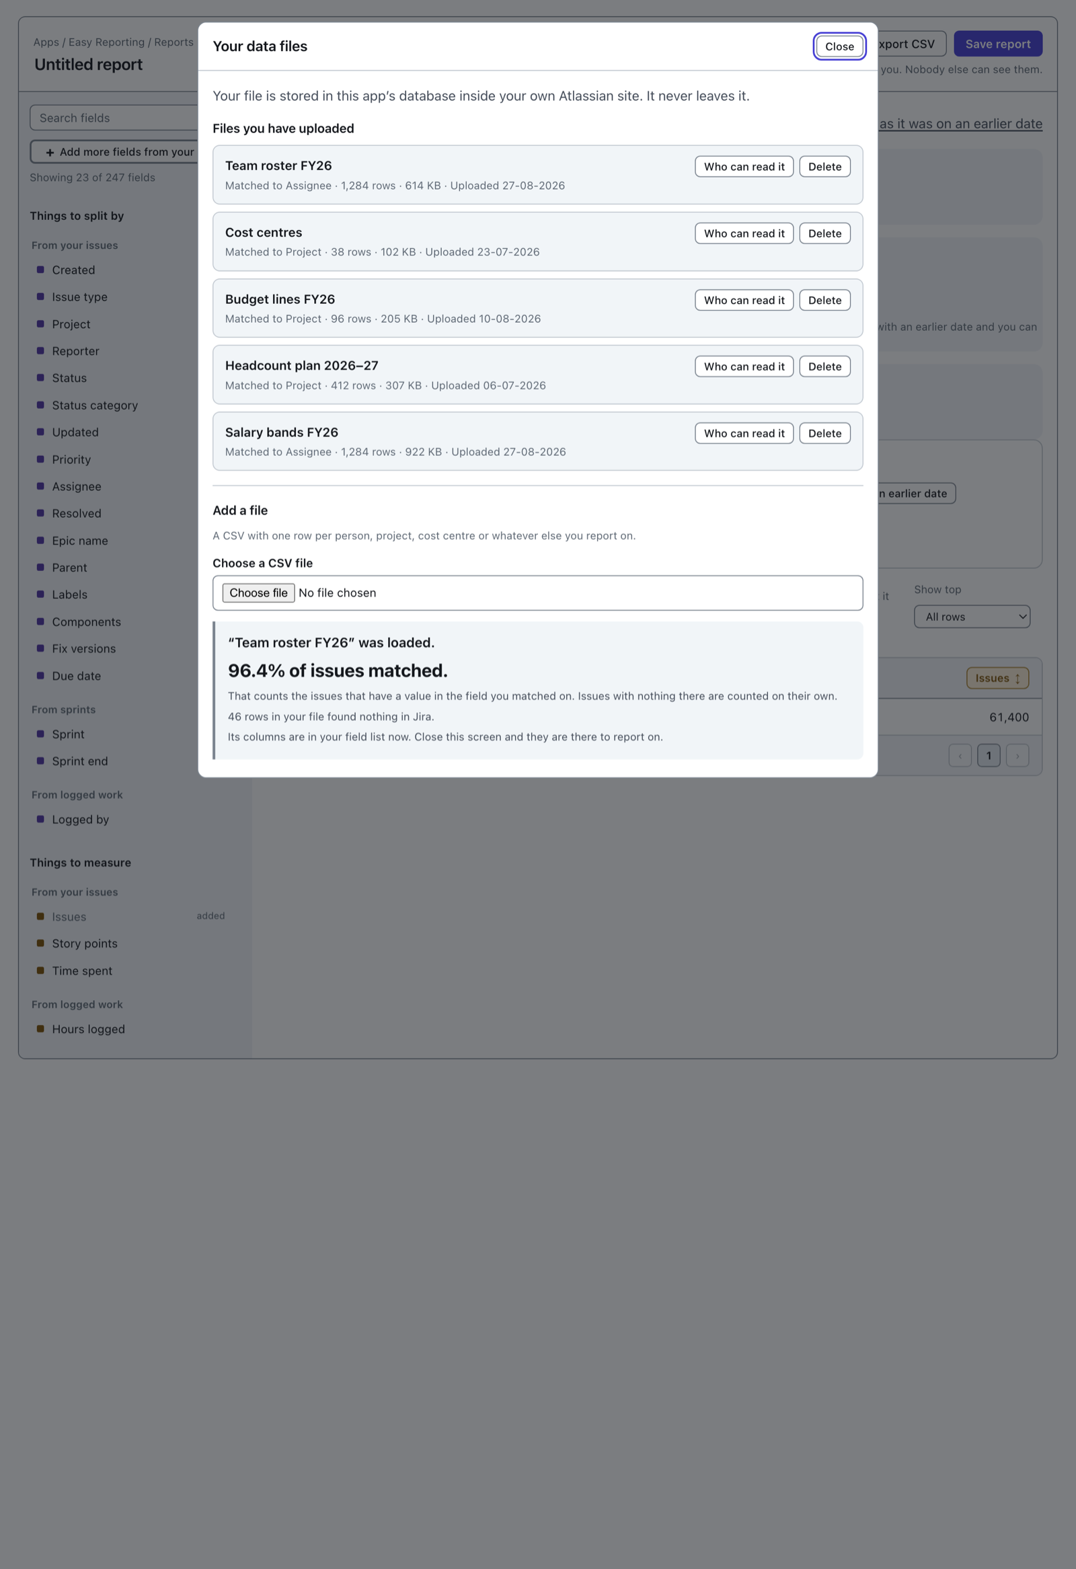
Task: Select the Reporter field
Action: [x=75, y=351]
